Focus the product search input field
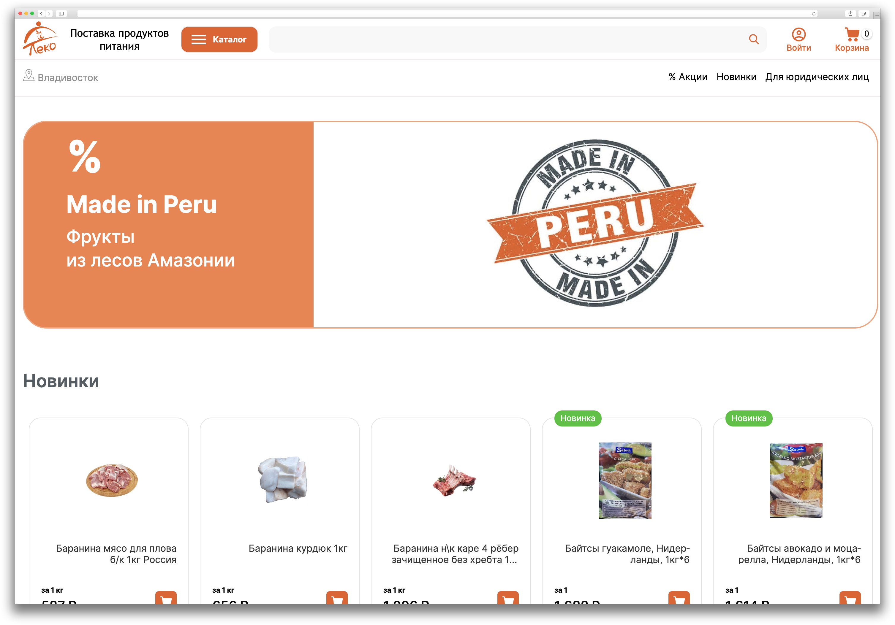895x625 pixels. (507, 39)
